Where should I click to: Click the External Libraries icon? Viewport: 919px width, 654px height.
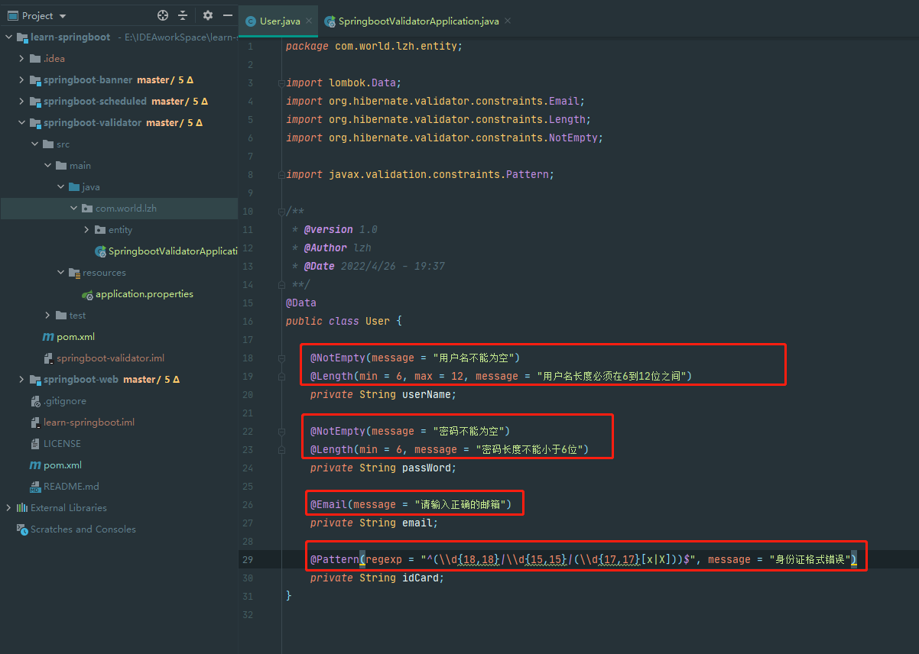22,508
